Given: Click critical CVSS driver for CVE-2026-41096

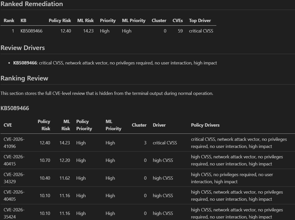Looking at the screenshot, I should click(x=165, y=143).
